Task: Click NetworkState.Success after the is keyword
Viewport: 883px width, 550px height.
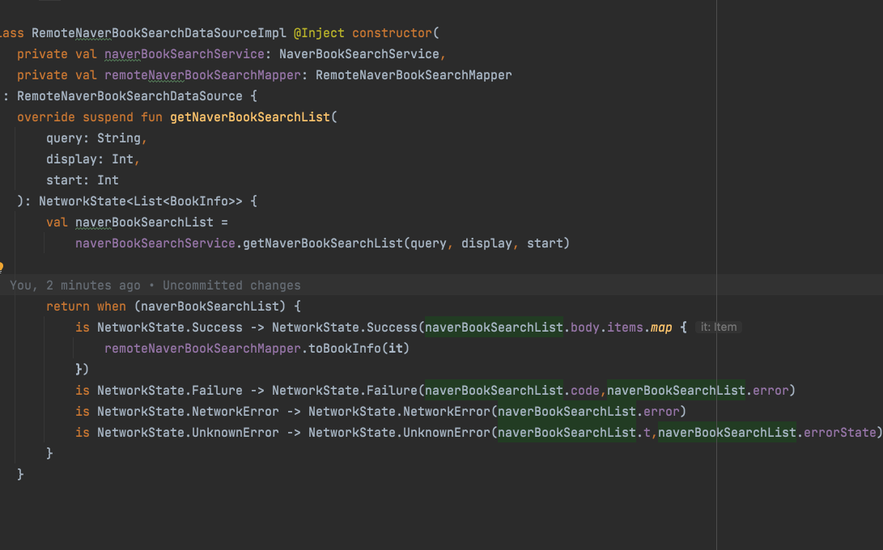Action: coord(169,327)
